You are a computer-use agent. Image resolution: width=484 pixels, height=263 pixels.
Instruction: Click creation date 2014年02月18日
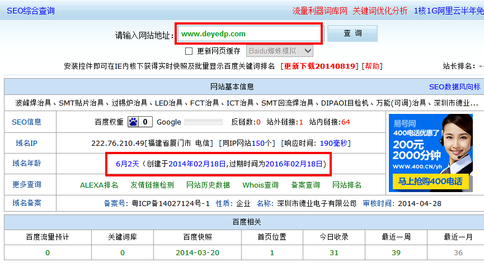(x=198, y=164)
